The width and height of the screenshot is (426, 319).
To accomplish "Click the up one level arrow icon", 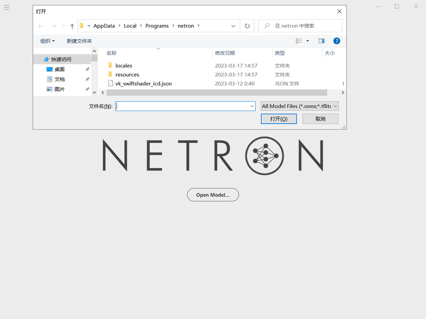I will (x=71, y=26).
